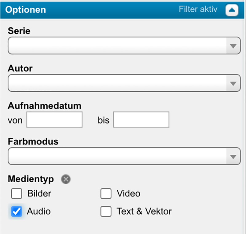Screen dimensions: 246x234
Task: Uncheck the Audio checkbox
Action: (x=17, y=211)
